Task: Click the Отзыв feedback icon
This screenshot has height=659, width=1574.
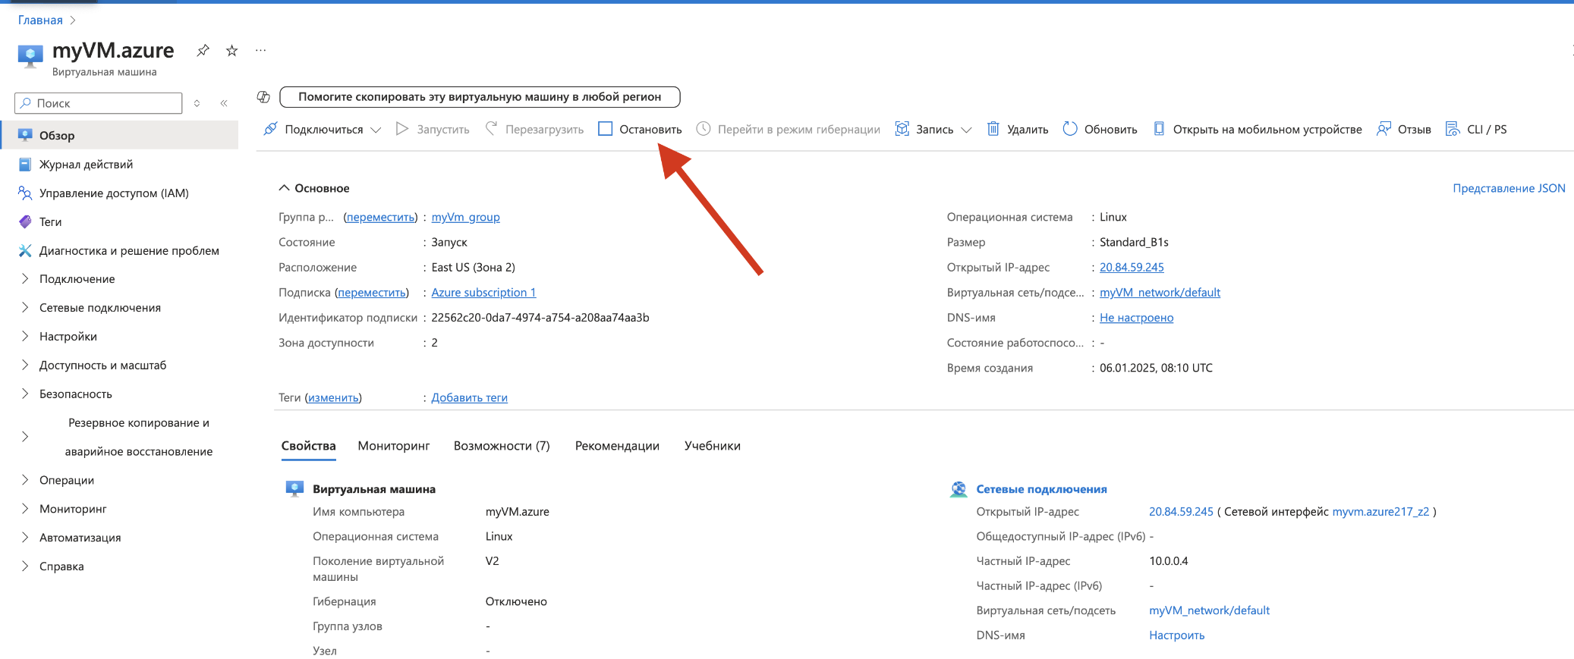Action: click(1384, 129)
